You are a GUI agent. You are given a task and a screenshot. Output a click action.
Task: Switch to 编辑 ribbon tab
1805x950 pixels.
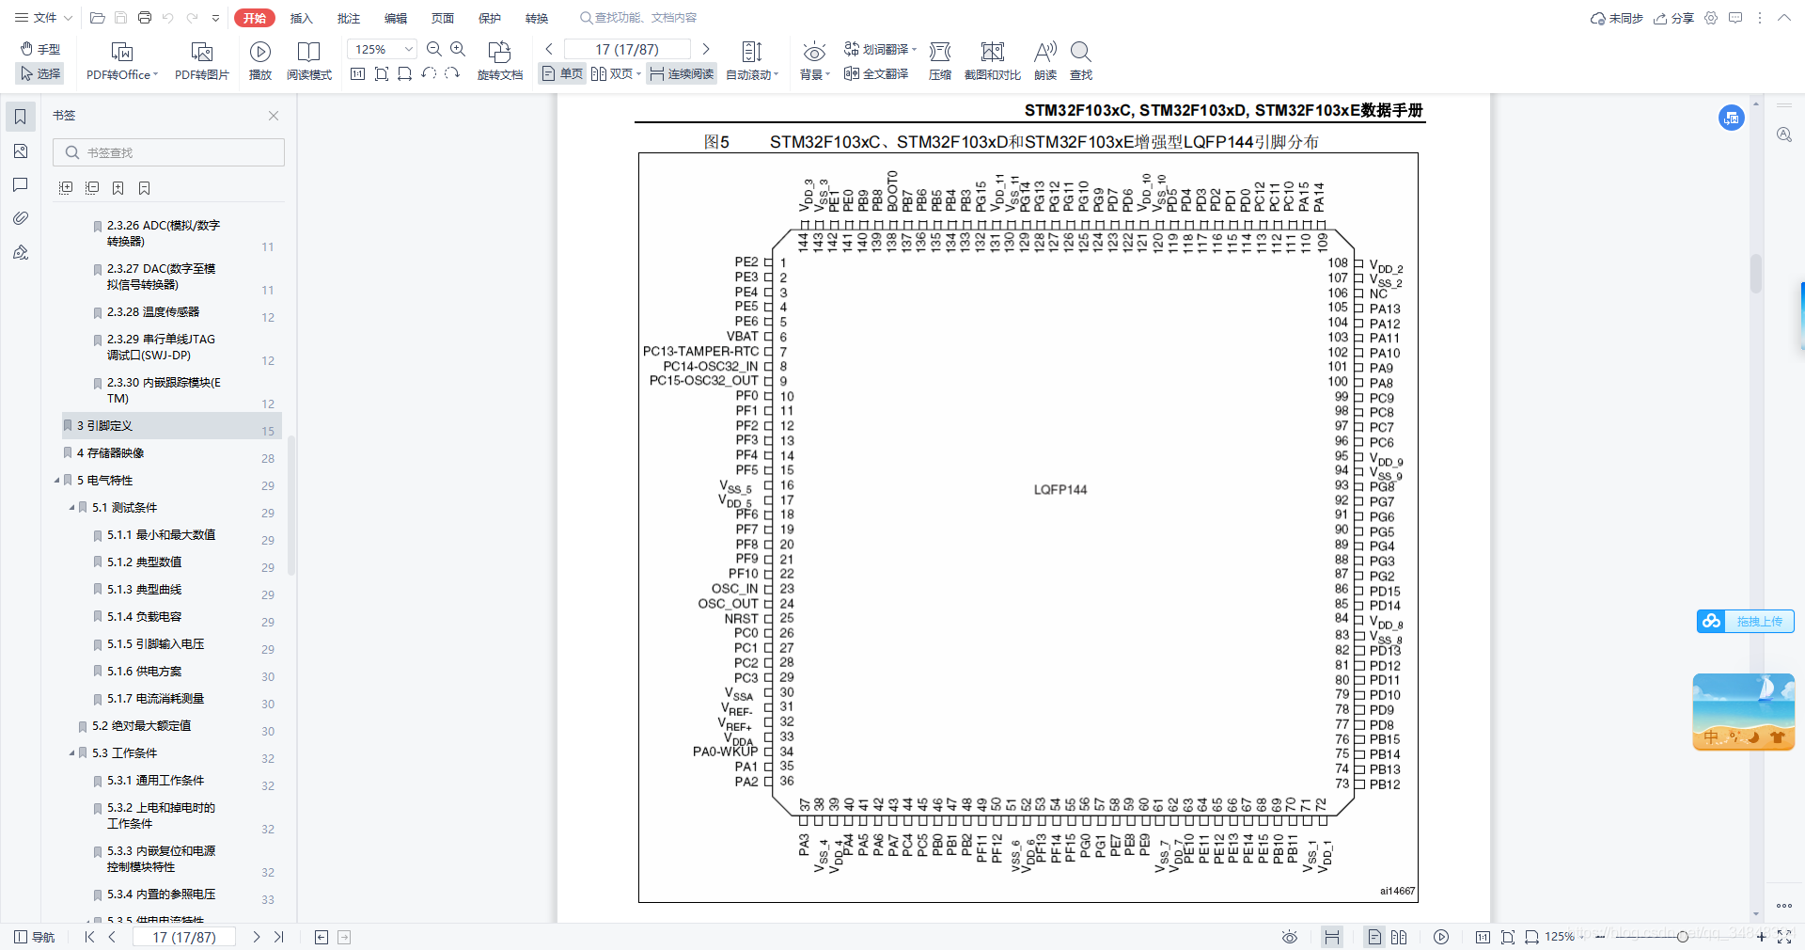coord(396,18)
